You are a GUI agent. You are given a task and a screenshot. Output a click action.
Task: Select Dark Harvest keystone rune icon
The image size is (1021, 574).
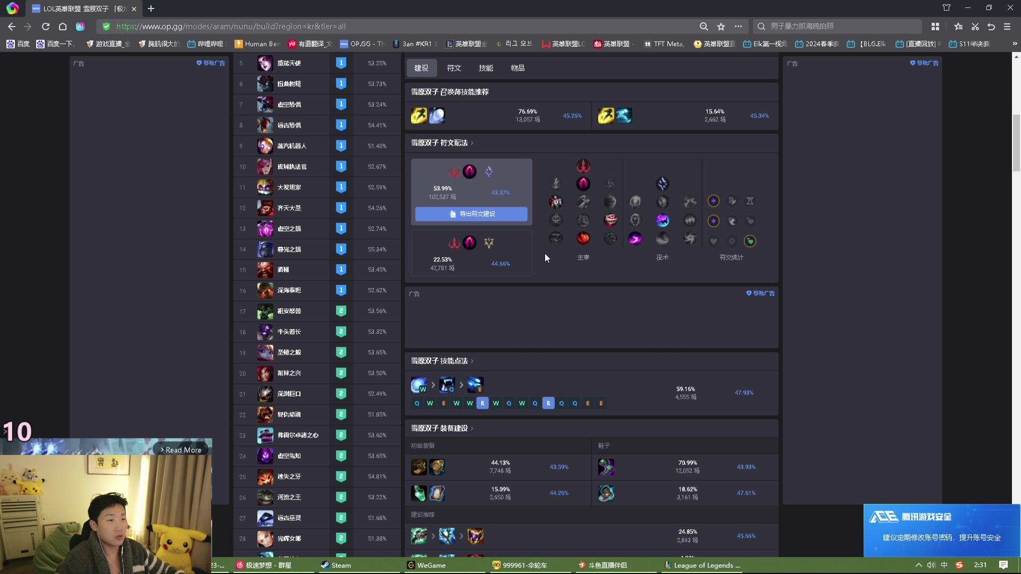pyautogui.click(x=583, y=184)
